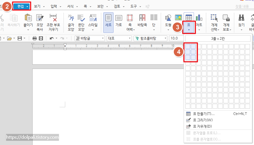Click the 표 table icon
Image resolution: width=254 pixels, height=145 pixels.
click(189, 17)
